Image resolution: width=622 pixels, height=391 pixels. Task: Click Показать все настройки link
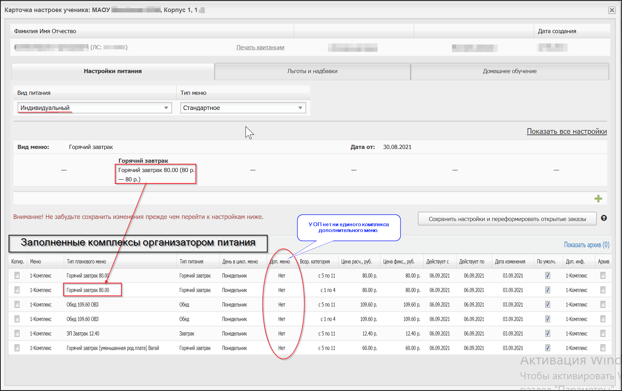566,131
